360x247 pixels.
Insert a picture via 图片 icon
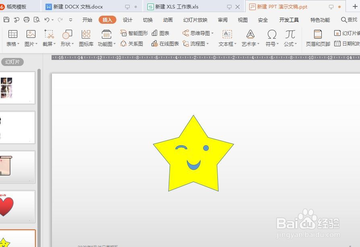[x=31, y=34]
